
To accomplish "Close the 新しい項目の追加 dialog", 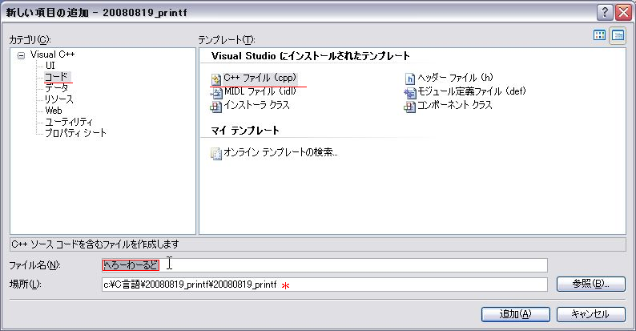I will point(623,13).
